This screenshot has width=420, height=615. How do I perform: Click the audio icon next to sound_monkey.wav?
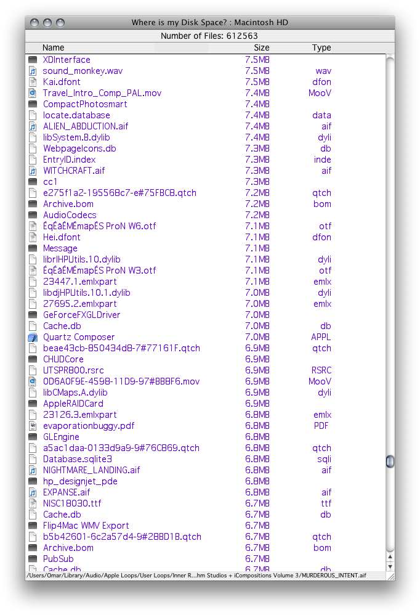(33, 71)
